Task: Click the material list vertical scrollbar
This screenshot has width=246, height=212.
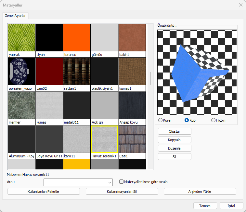Action: (150, 78)
